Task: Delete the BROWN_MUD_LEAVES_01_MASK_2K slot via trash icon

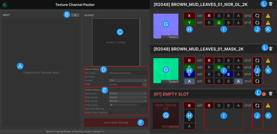Action: pos(270,49)
